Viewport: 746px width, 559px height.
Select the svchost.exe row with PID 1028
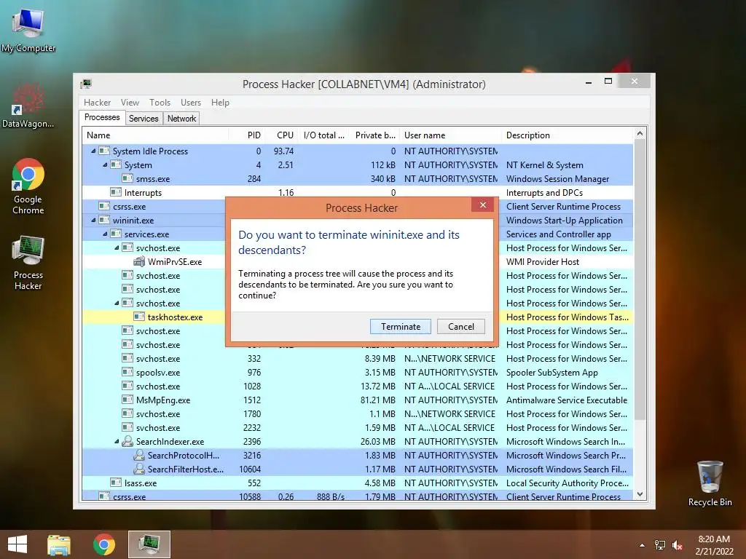coord(357,386)
